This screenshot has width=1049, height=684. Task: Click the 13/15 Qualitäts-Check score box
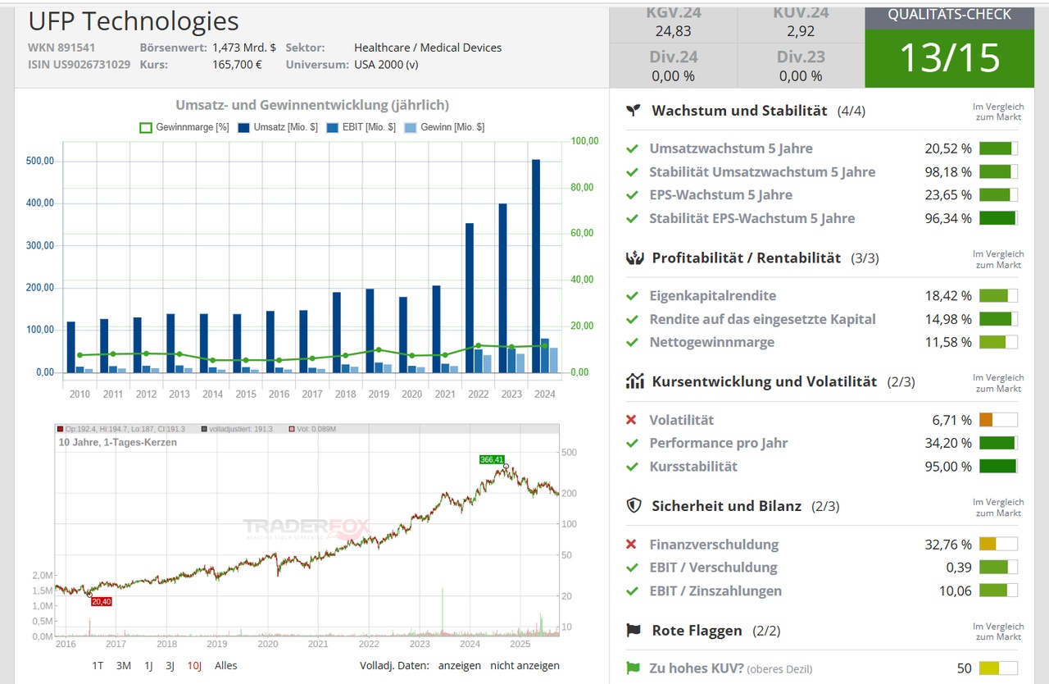point(949,58)
